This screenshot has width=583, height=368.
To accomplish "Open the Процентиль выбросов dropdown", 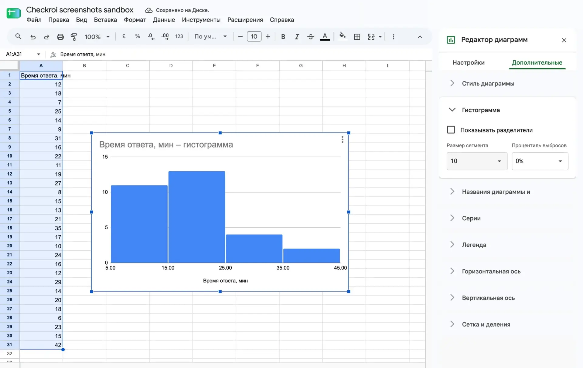I will (x=540, y=161).
